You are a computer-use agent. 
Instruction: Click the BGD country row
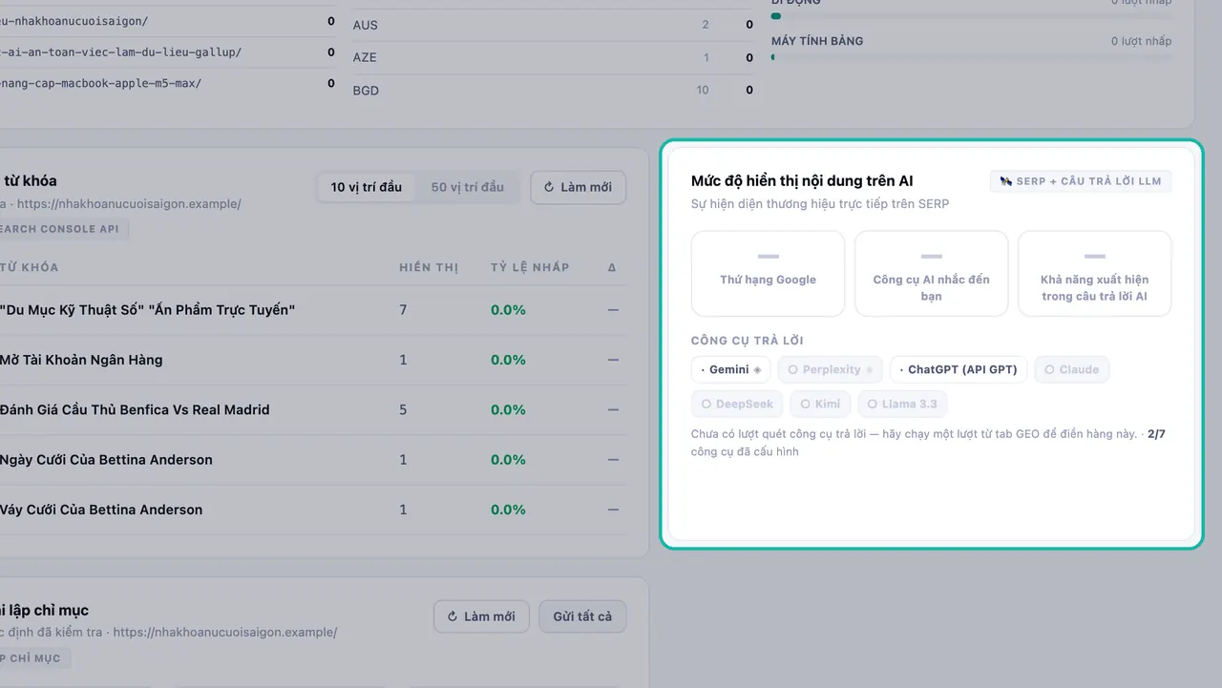coord(553,90)
